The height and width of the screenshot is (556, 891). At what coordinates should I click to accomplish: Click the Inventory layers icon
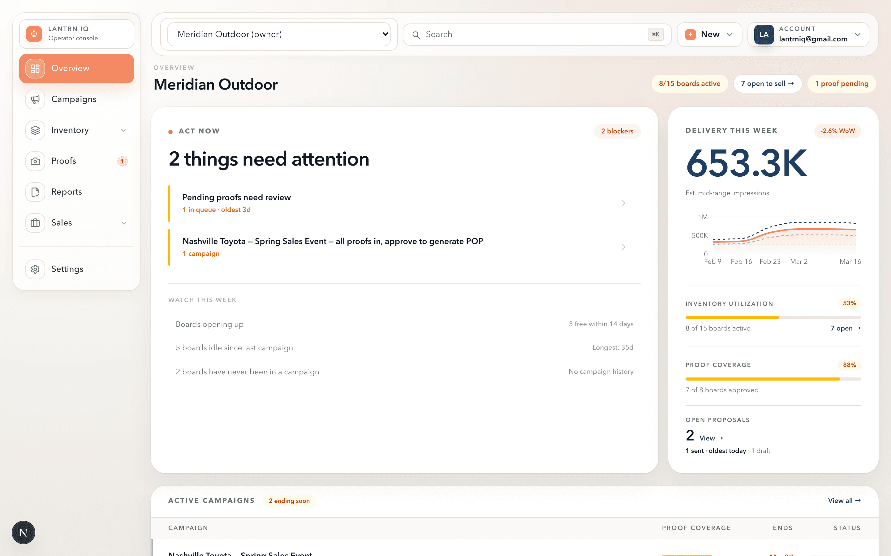35,130
